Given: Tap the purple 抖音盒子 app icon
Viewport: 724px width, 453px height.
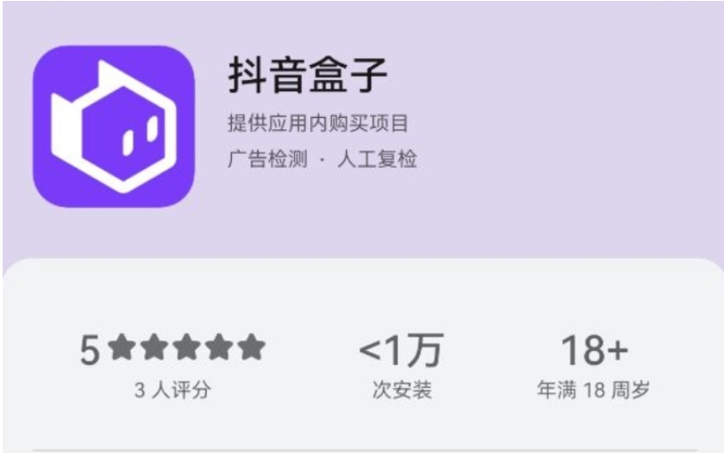Looking at the screenshot, I should click(113, 126).
